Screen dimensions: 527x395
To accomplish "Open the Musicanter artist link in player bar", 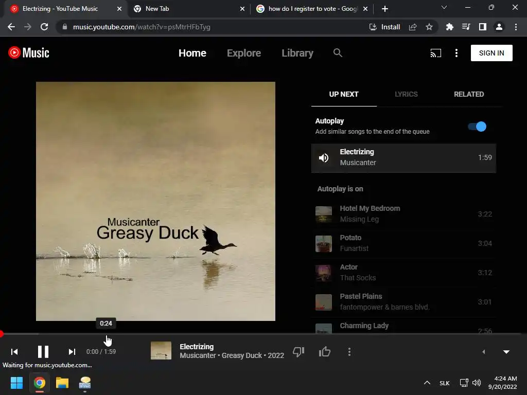I will (198, 355).
